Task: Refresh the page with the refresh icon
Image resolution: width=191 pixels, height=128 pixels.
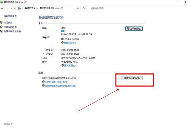Action: [84, 8]
